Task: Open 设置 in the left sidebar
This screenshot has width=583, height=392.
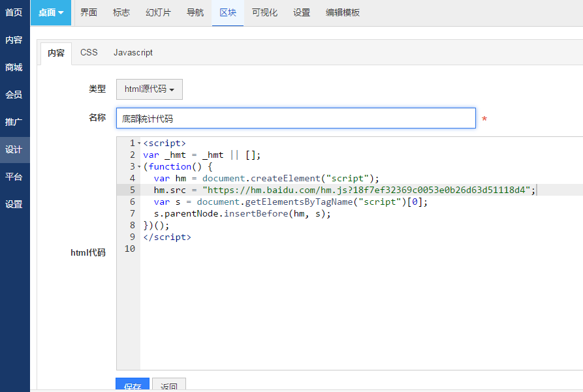Action: pyautogui.click(x=14, y=204)
